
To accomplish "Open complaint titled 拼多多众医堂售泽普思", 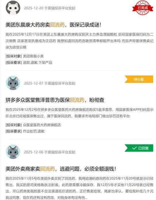I will click(x=55, y=100).
